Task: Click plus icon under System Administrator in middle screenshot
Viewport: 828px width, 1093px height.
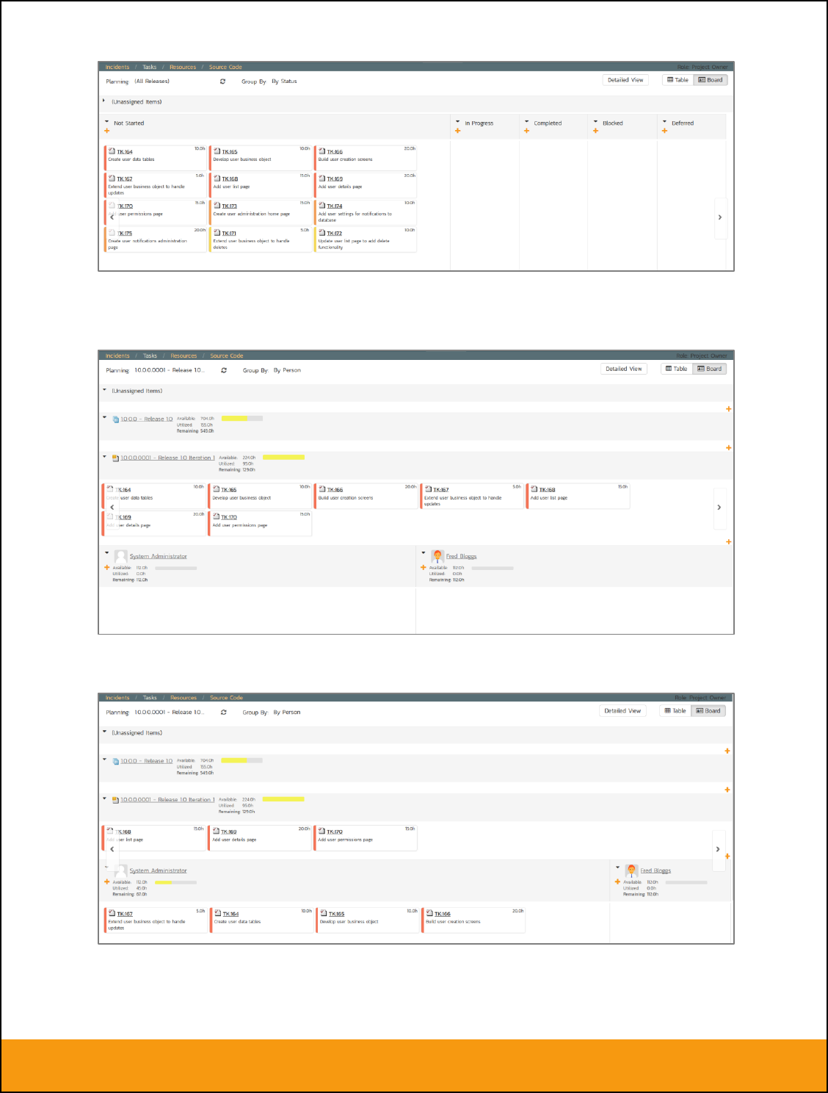Action: pyautogui.click(x=106, y=567)
